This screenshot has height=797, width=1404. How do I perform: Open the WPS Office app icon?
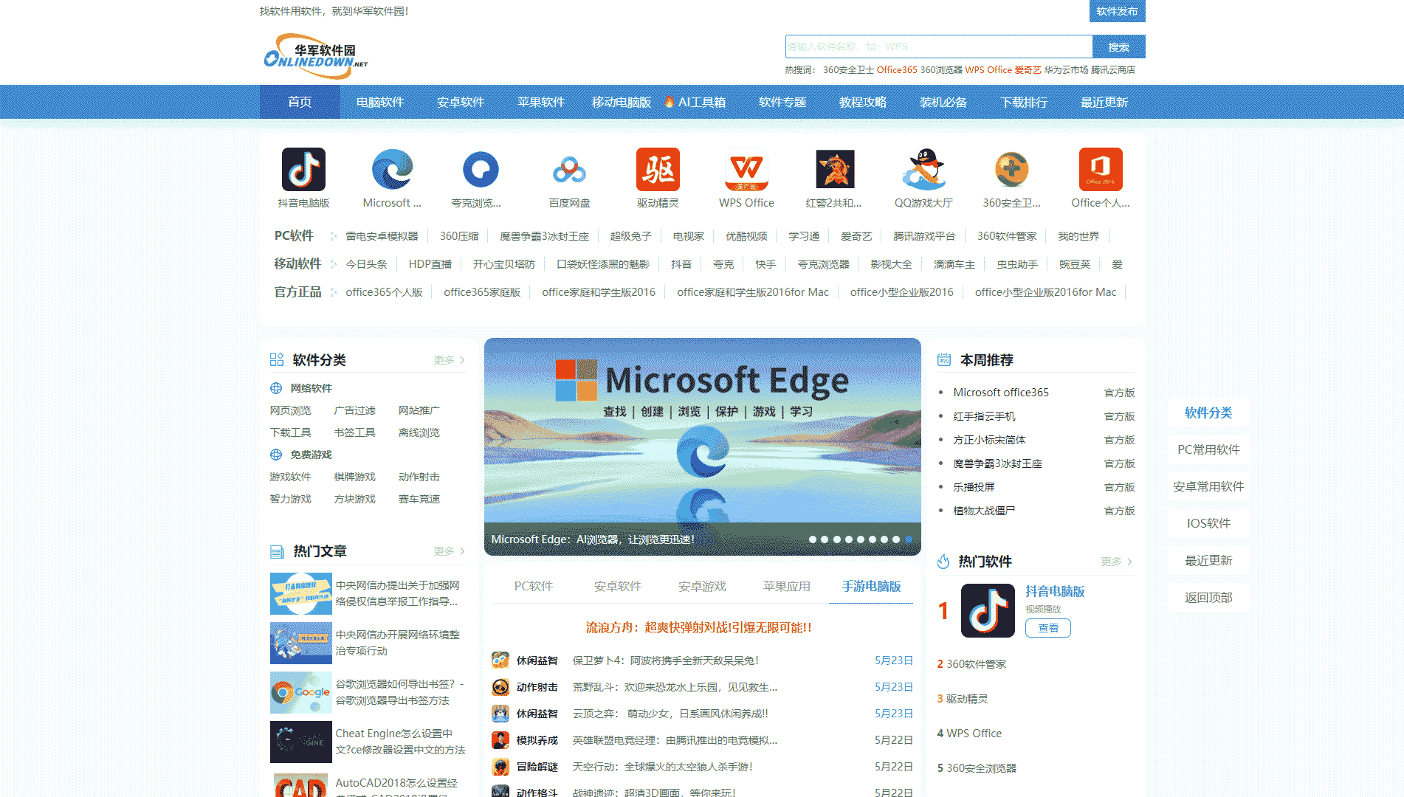746,169
